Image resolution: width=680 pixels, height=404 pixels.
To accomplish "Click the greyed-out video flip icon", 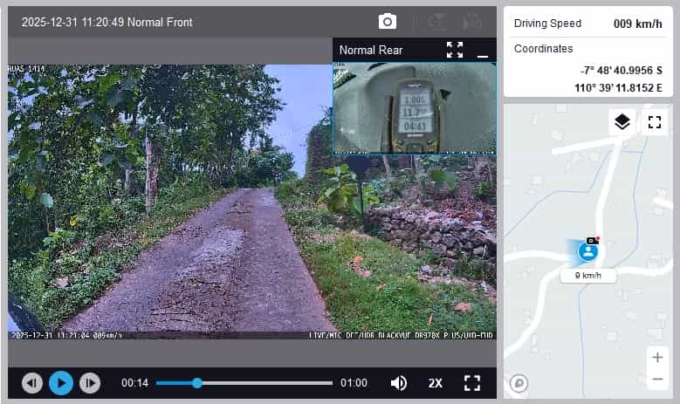I will pos(438,22).
